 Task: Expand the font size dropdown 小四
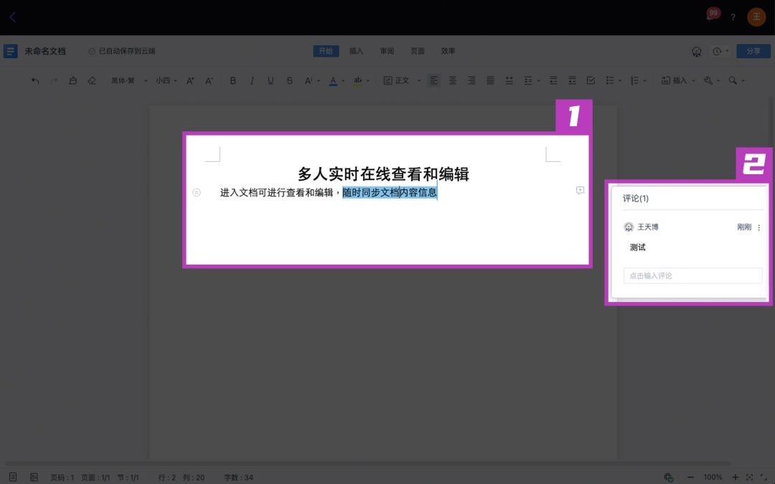point(166,81)
